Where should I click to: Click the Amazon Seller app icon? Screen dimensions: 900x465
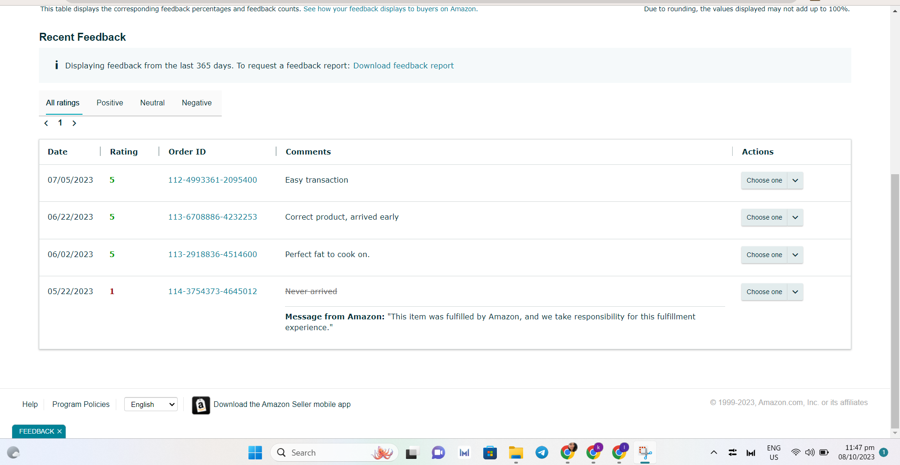click(x=201, y=405)
